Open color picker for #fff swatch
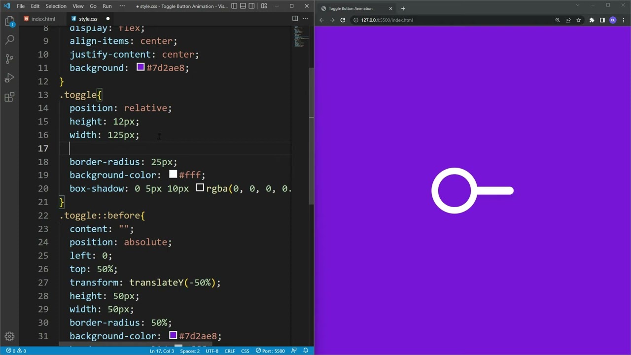The width and height of the screenshot is (631, 355). [x=173, y=174]
